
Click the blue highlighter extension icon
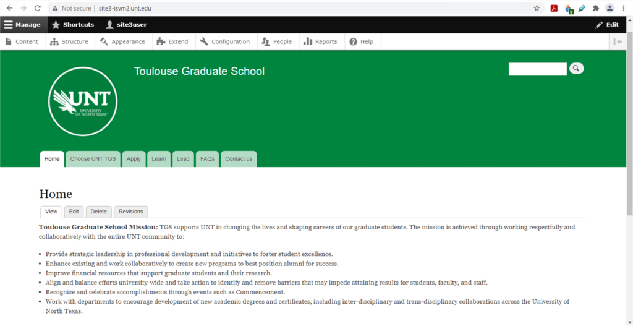[582, 8]
